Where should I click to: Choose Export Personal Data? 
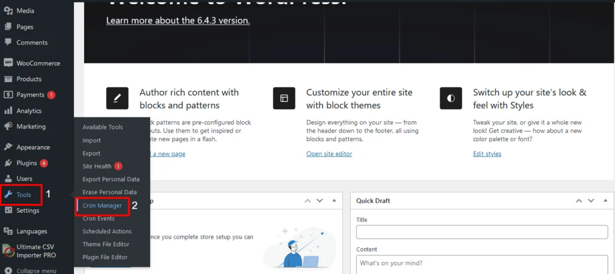111,179
